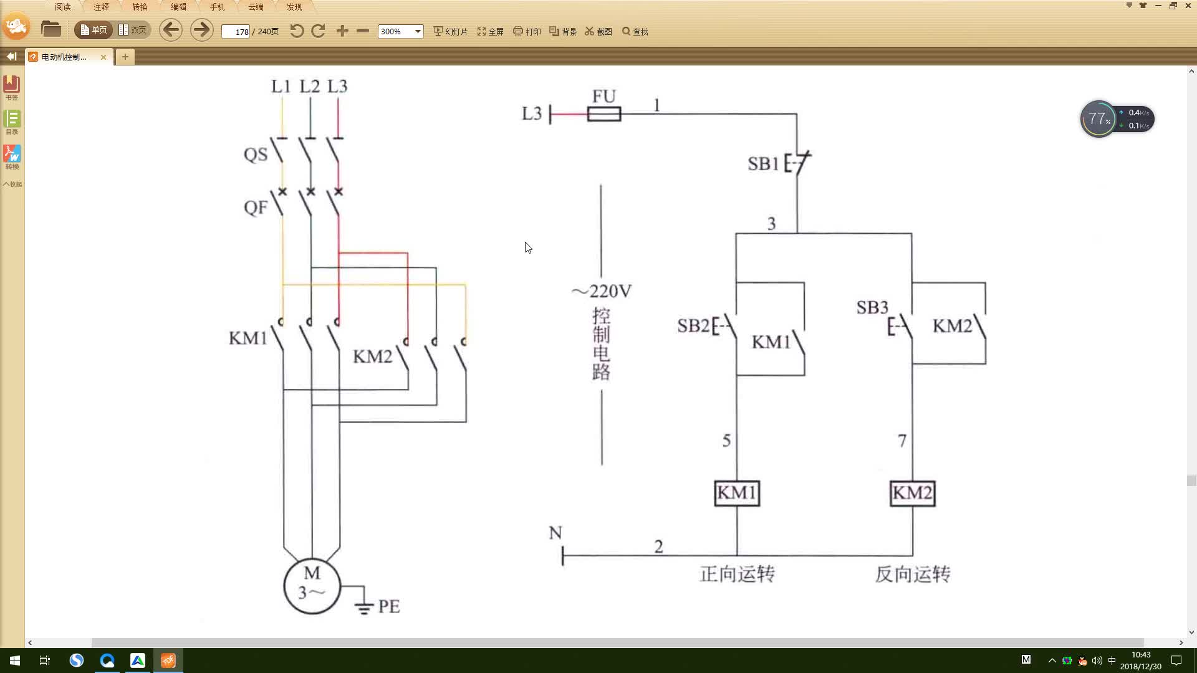Image resolution: width=1197 pixels, height=673 pixels.
Task: Print the document (打印)
Action: tap(527, 31)
